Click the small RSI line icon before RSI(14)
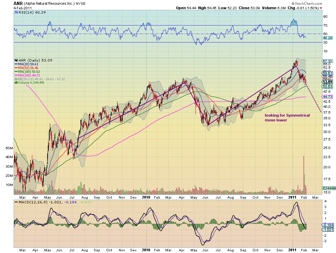336x253 pixels. [x=16, y=13]
